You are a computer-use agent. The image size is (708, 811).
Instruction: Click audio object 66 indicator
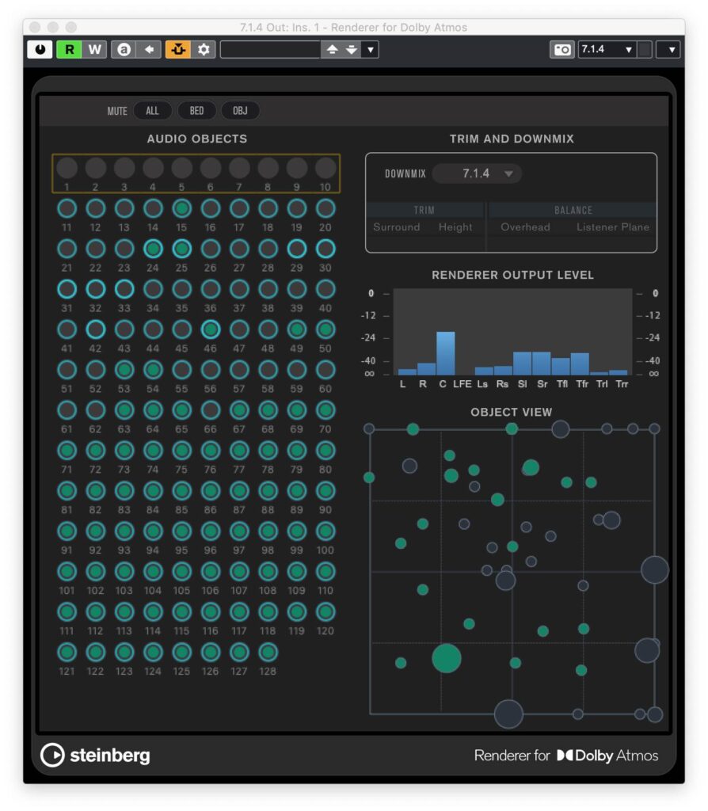point(211,410)
